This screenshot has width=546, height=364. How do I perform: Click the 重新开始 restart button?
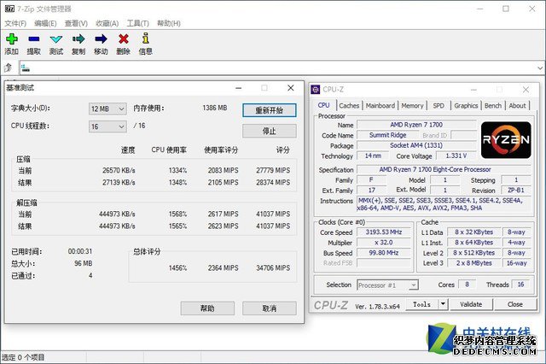click(x=270, y=110)
